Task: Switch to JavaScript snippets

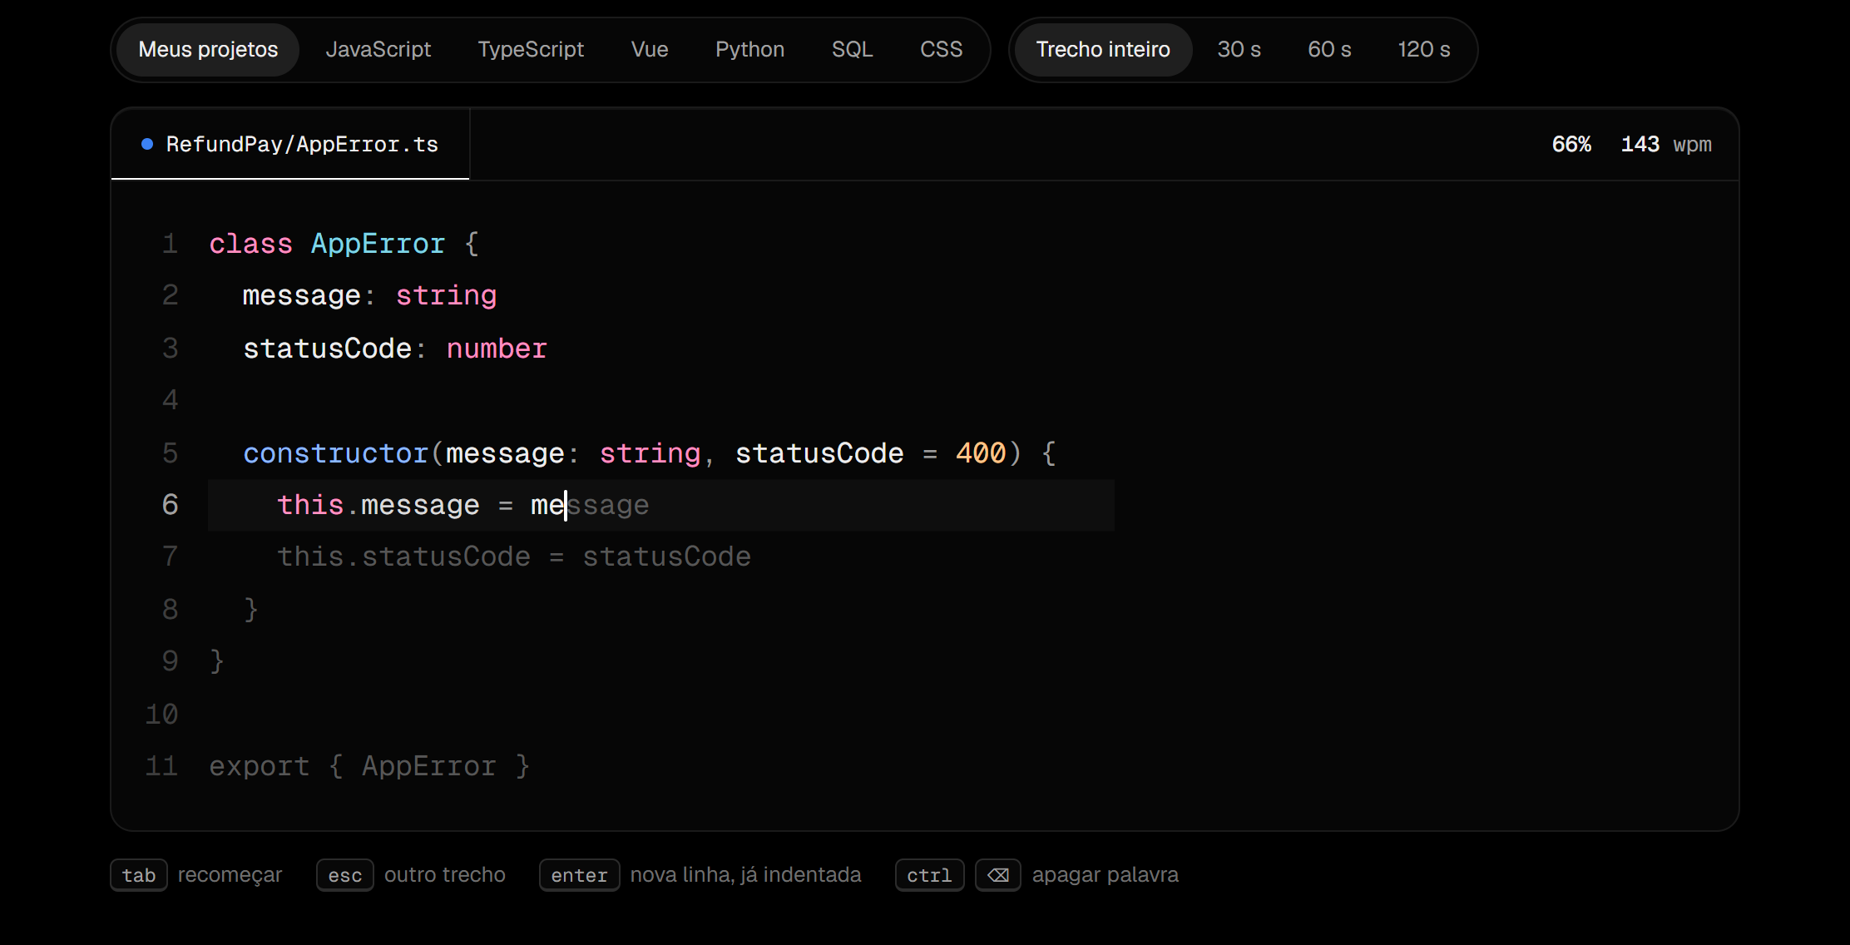Action: point(378,50)
